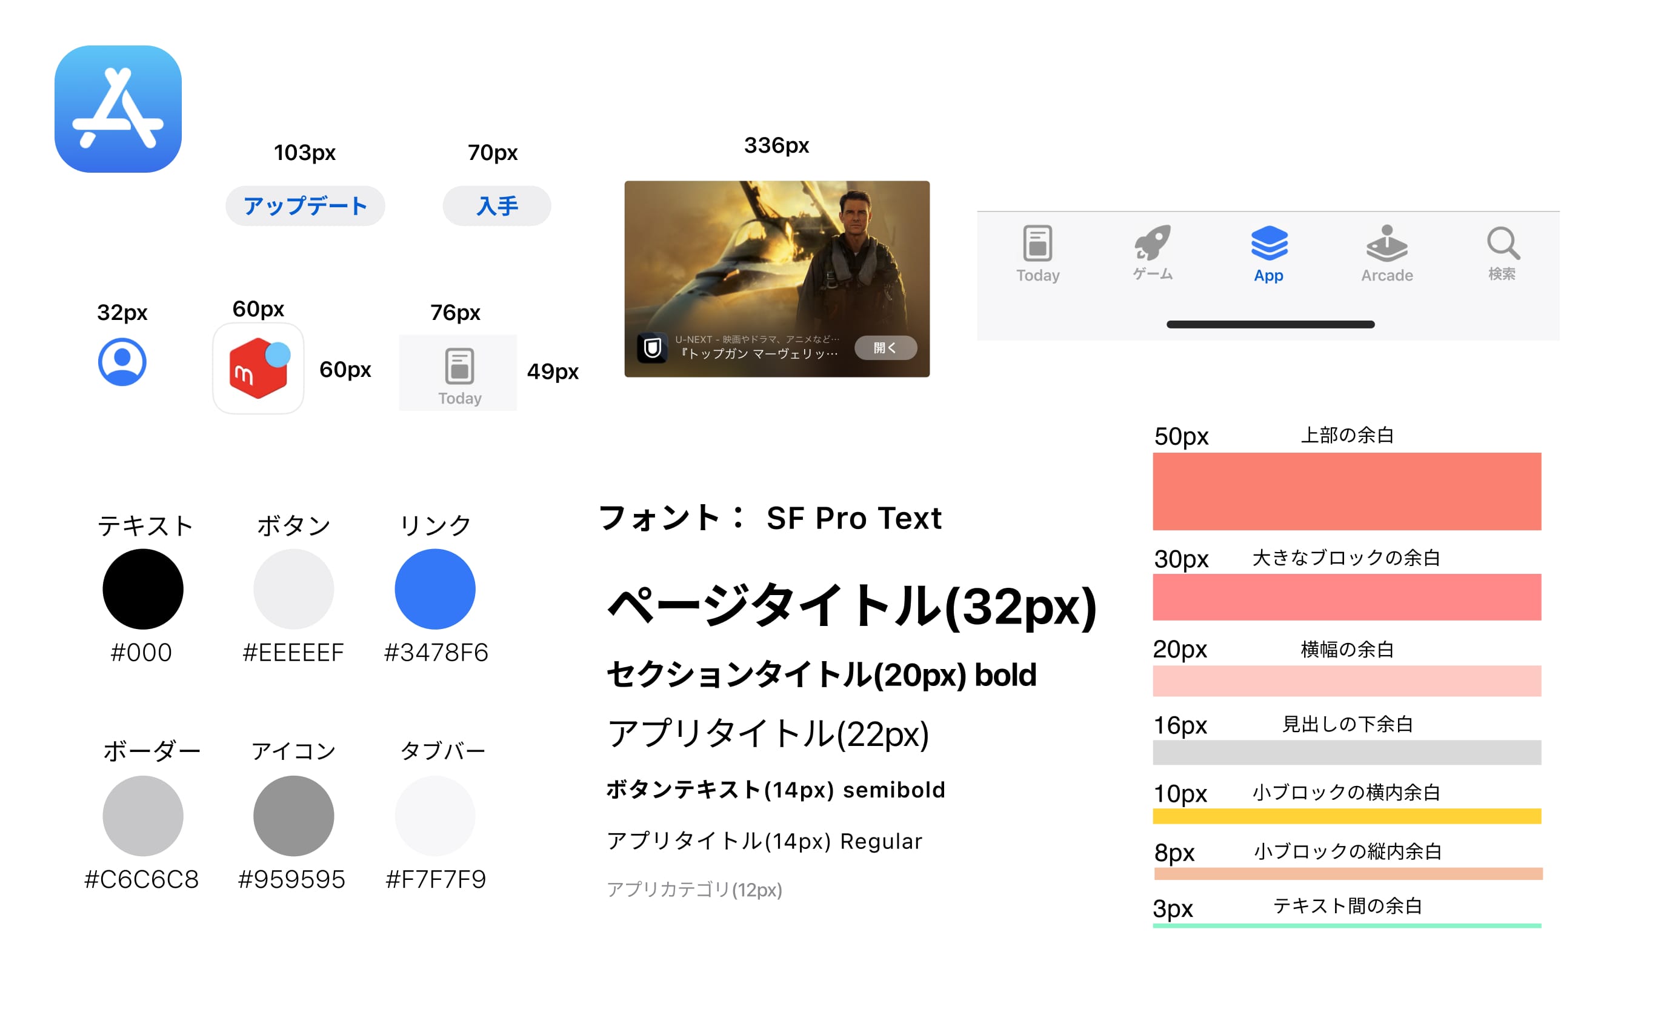Switch to the Arcade tab

pyautogui.click(x=1386, y=253)
